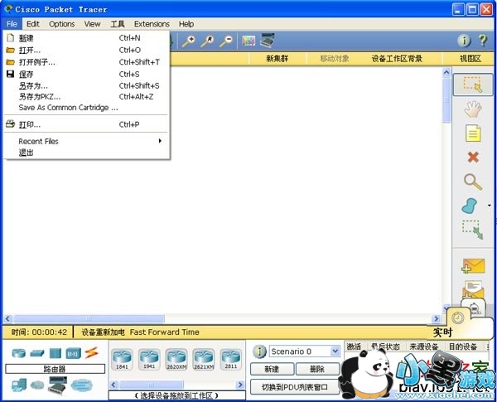This screenshot has height=402, width=497.
Task: Select the dashed-rectangle Select tool
Action: point(472,85)
